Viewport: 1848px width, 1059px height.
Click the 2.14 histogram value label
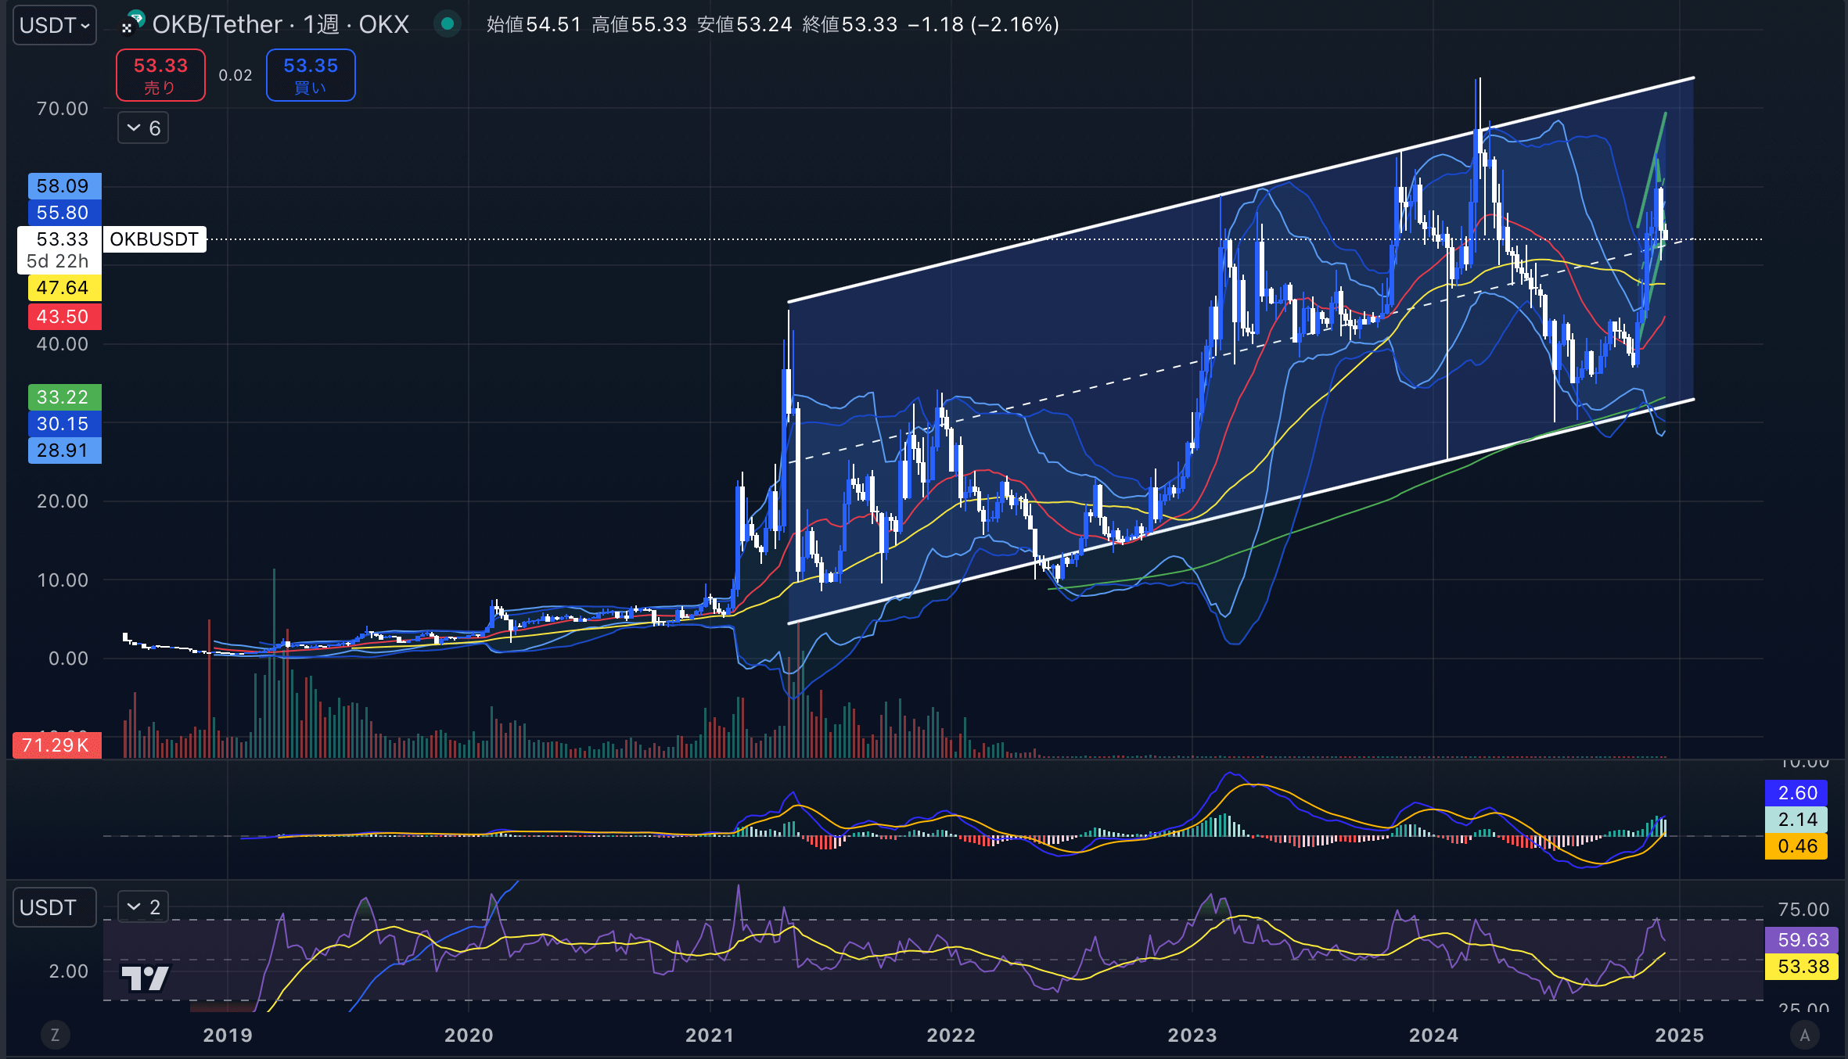click(x=1796, y=820)
